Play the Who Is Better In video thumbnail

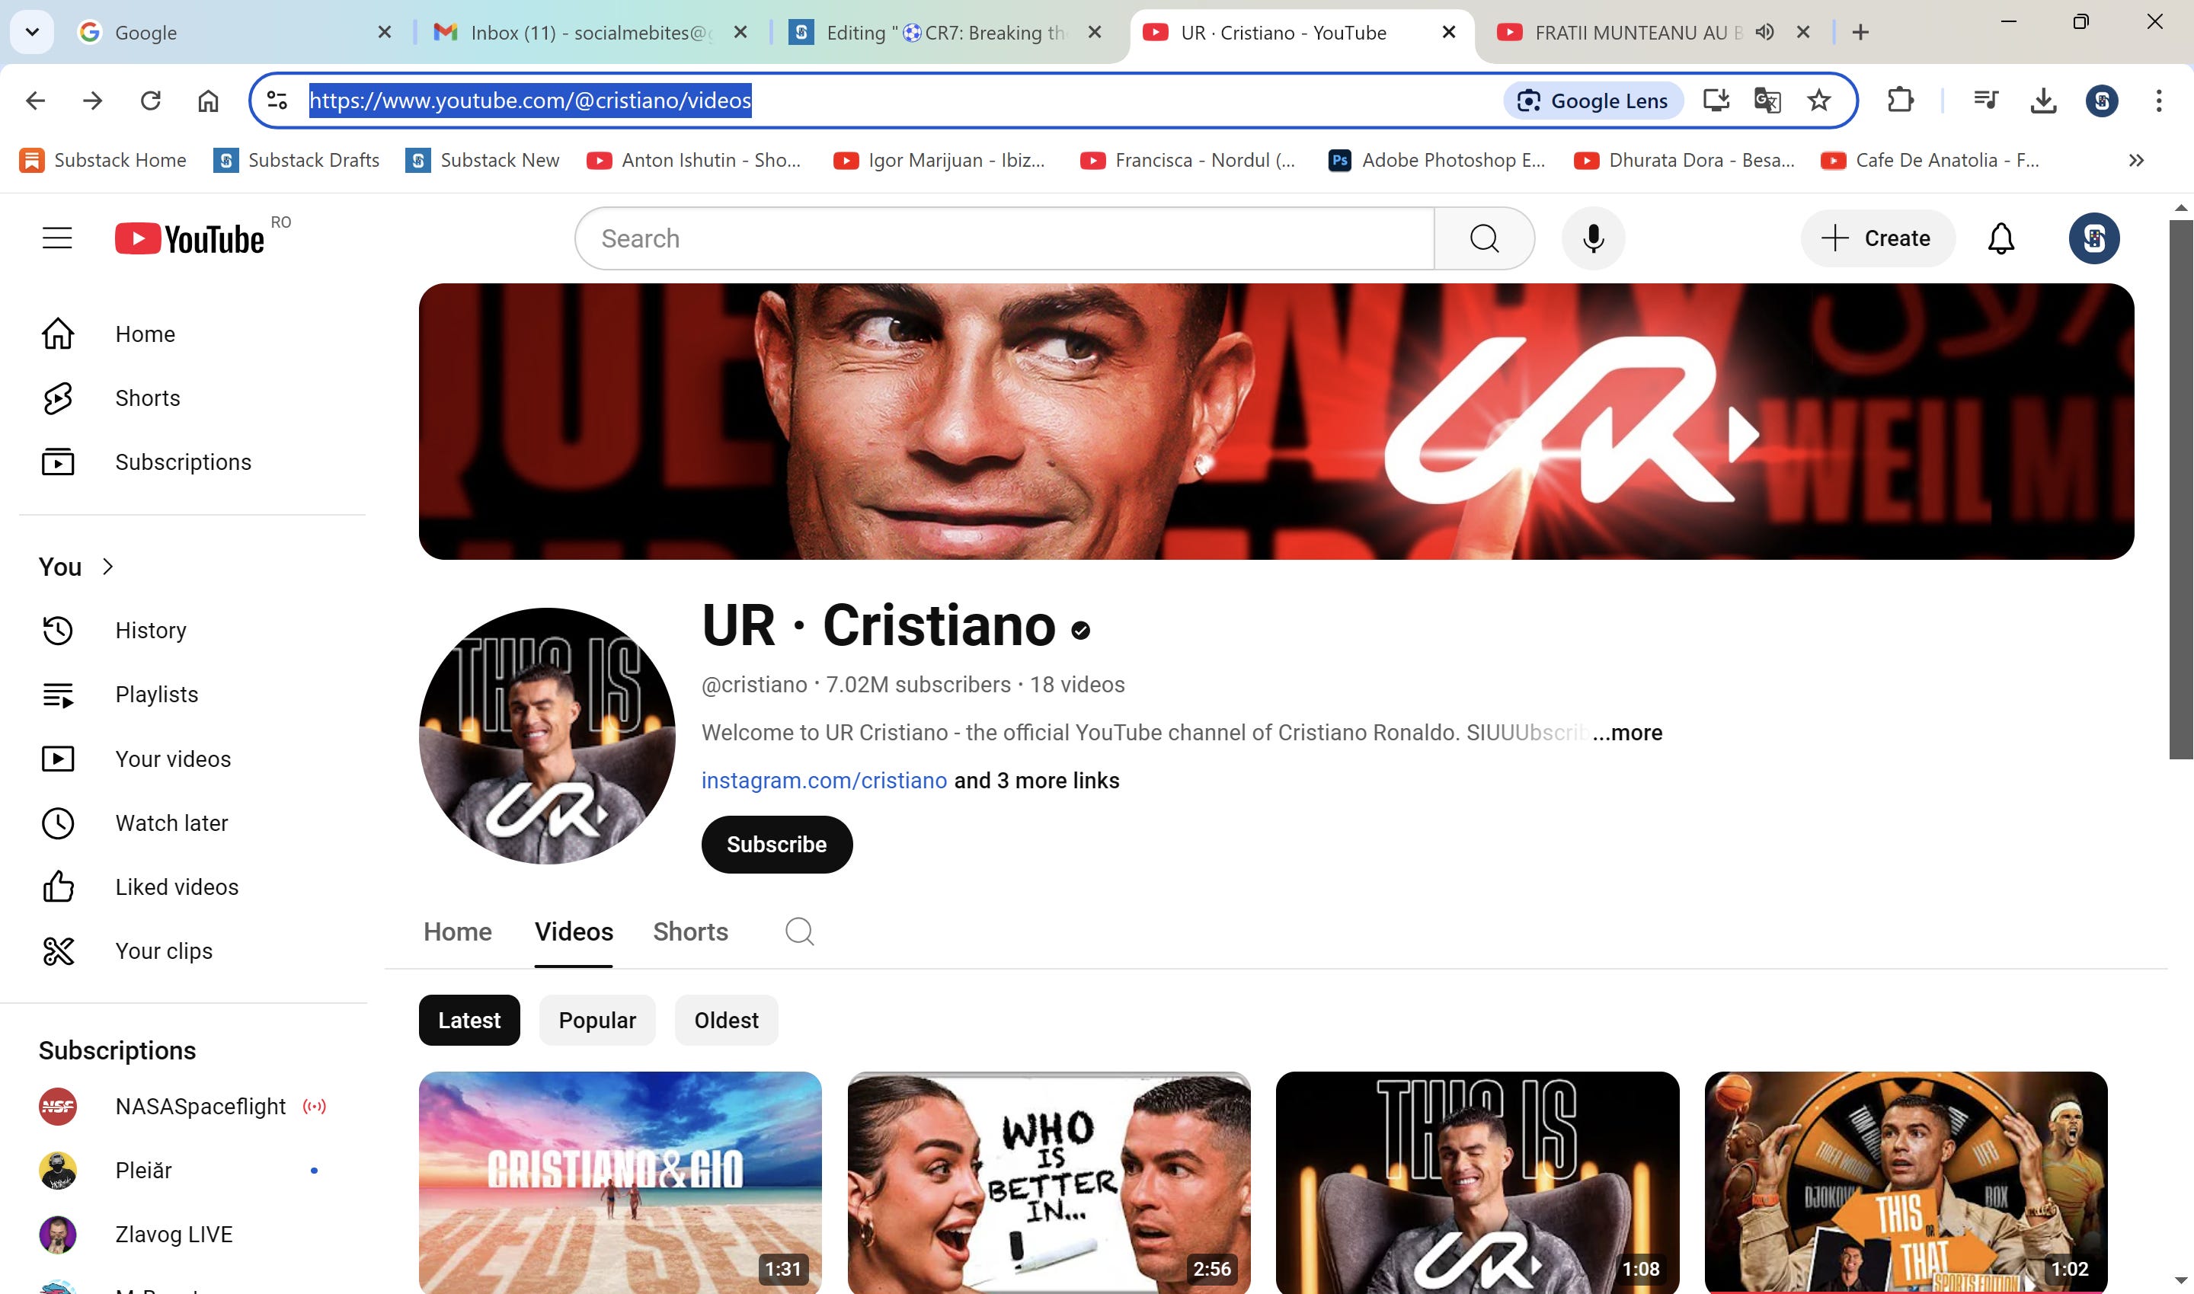[1049, 1182]
